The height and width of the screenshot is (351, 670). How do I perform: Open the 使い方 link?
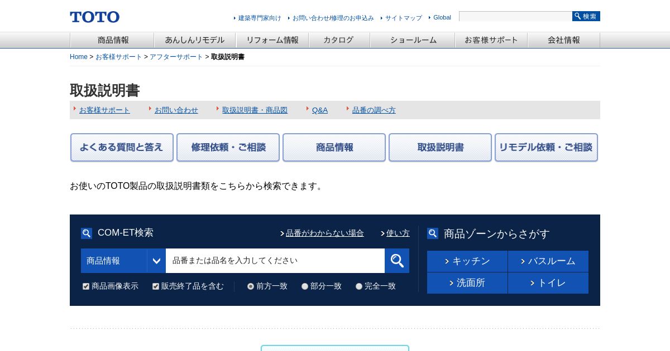pos(398,233)
